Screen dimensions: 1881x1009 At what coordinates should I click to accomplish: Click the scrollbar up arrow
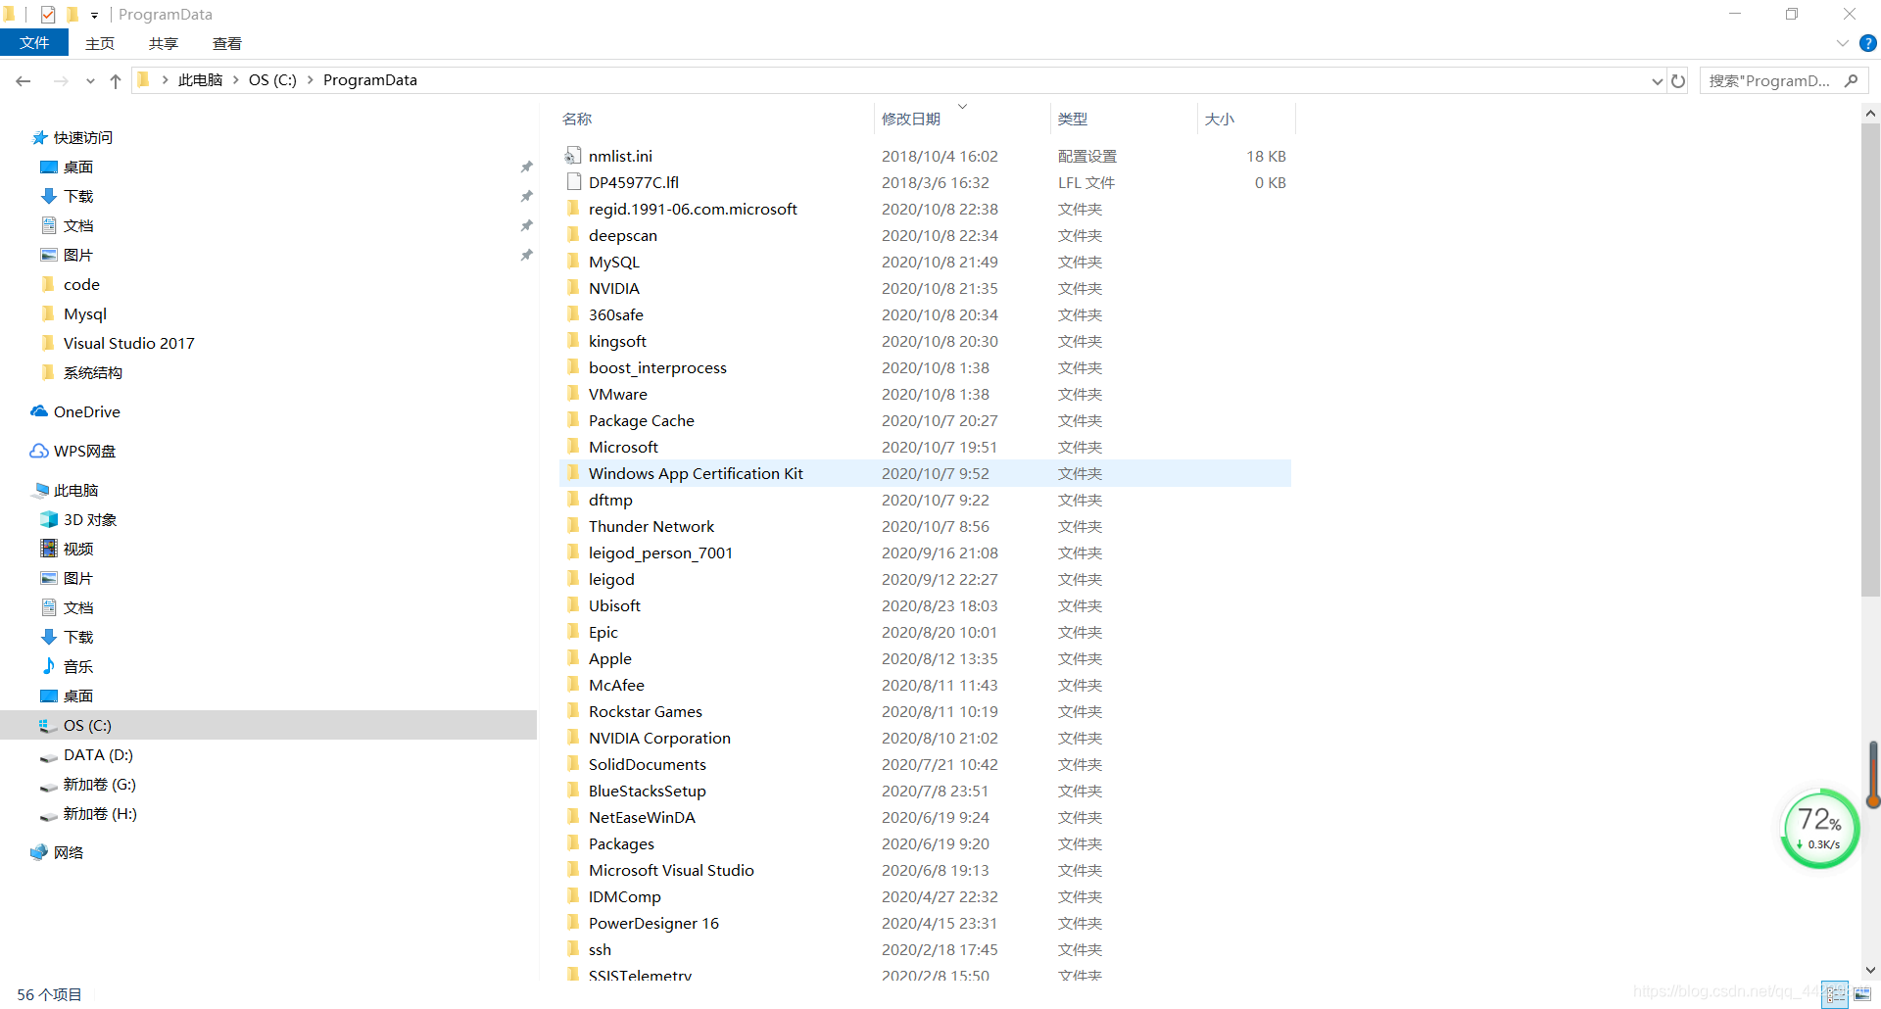coord(1870,113)
